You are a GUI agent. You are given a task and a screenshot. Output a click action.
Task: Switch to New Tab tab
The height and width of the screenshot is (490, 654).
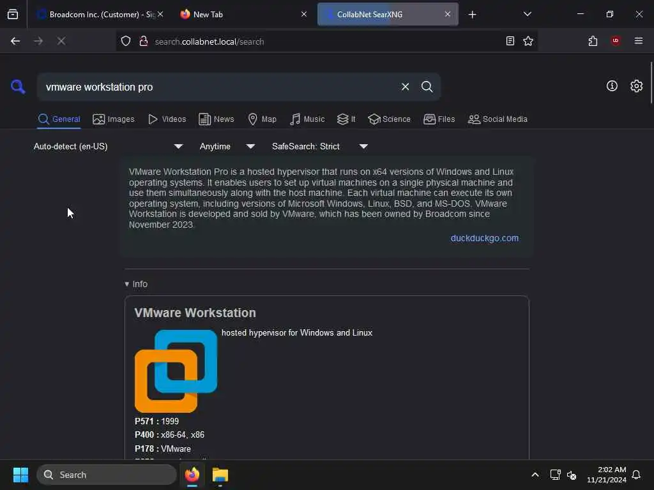(x=244, y=14)
